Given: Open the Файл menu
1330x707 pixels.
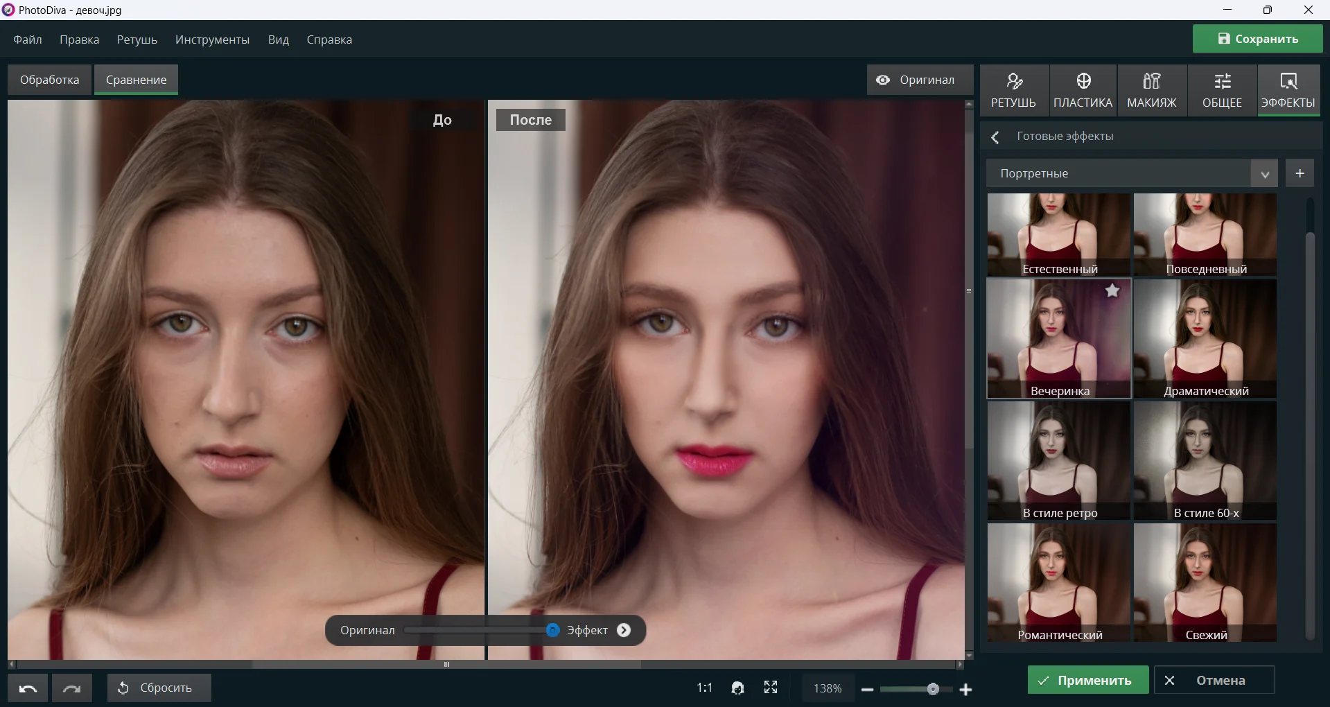Looking at the screenshot, I should (28, 40).
